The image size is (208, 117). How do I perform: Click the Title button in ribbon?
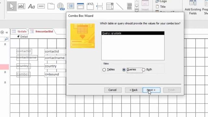[x=161, y=6]
